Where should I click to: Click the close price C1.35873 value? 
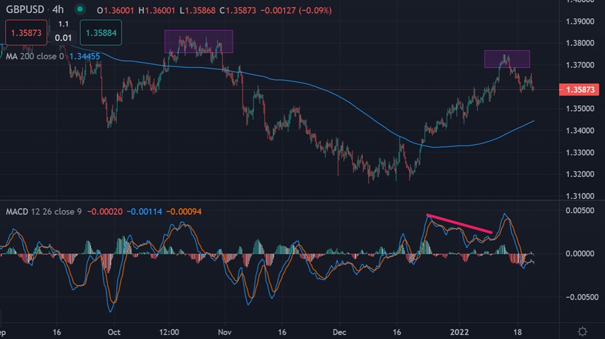tap(238, 10)
